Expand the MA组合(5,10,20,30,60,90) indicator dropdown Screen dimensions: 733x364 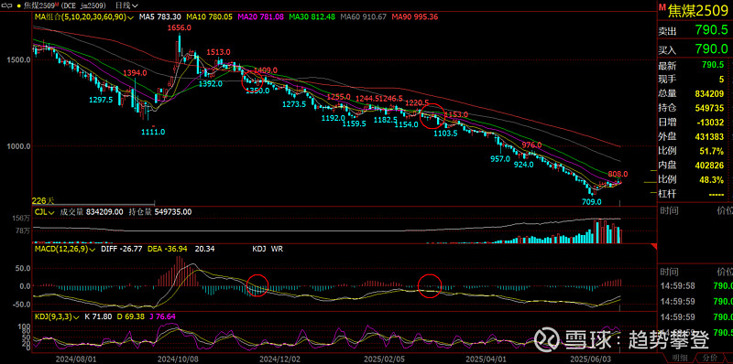coord(84,16)
